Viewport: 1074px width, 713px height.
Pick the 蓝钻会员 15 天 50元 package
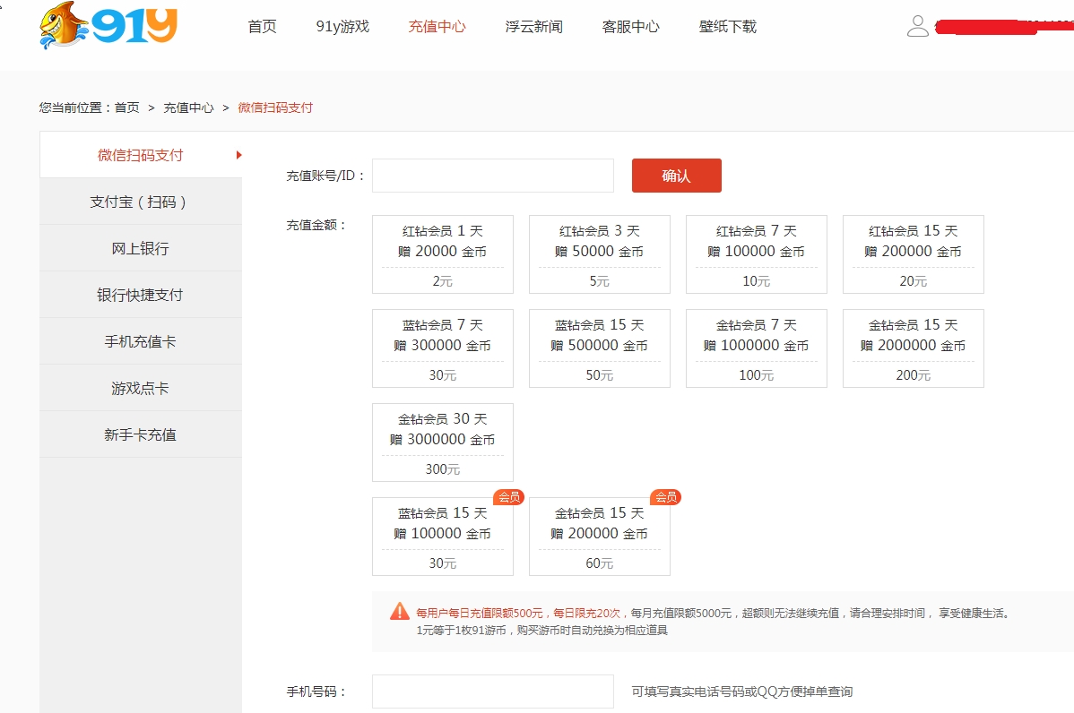point(600,348)
